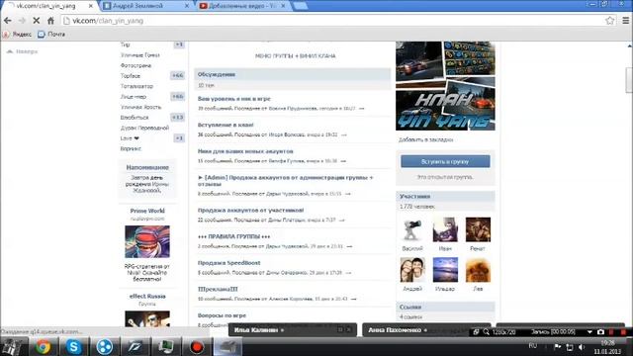Open the network icon in the system tray
Image resolution: width=633 pixels, height=356 pixels.
click(570, 347)
